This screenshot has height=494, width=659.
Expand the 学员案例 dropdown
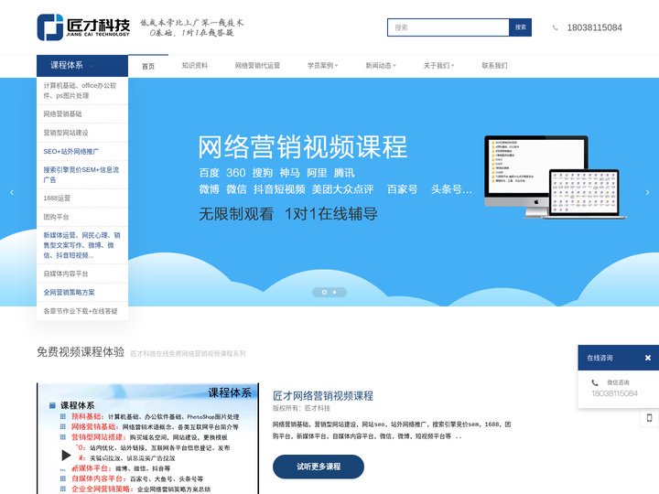click(322, 66)
